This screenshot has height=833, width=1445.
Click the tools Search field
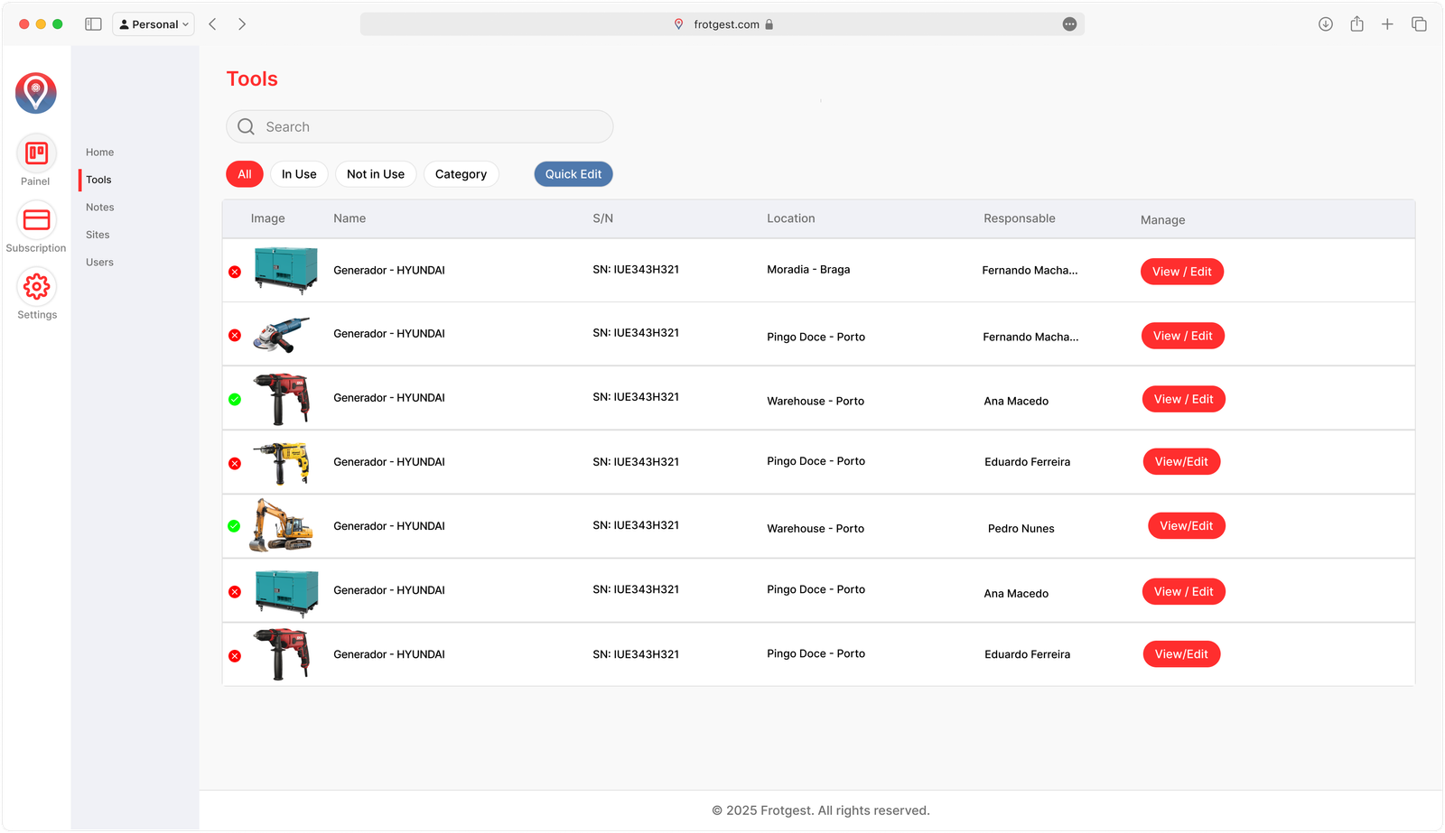tap(420, 127)
